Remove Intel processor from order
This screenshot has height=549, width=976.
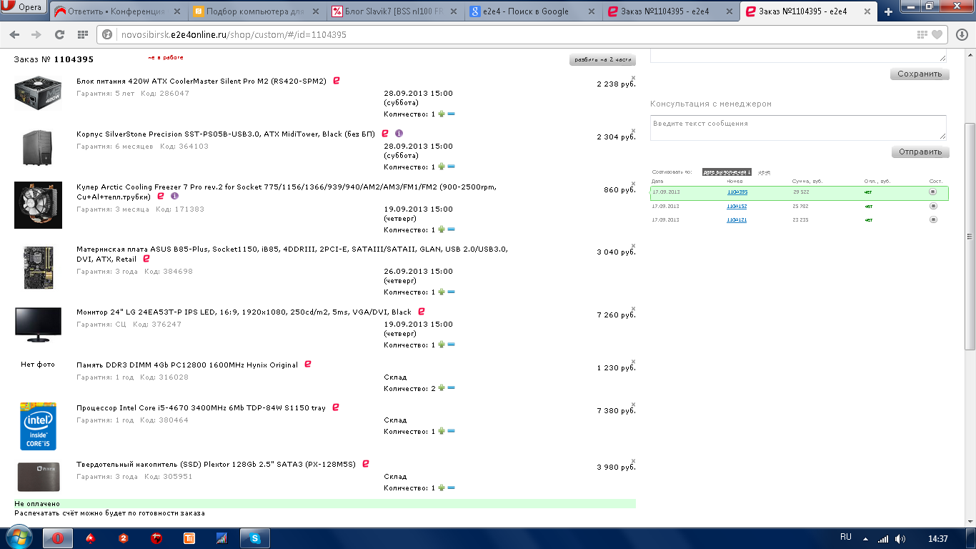coord(633,405)
